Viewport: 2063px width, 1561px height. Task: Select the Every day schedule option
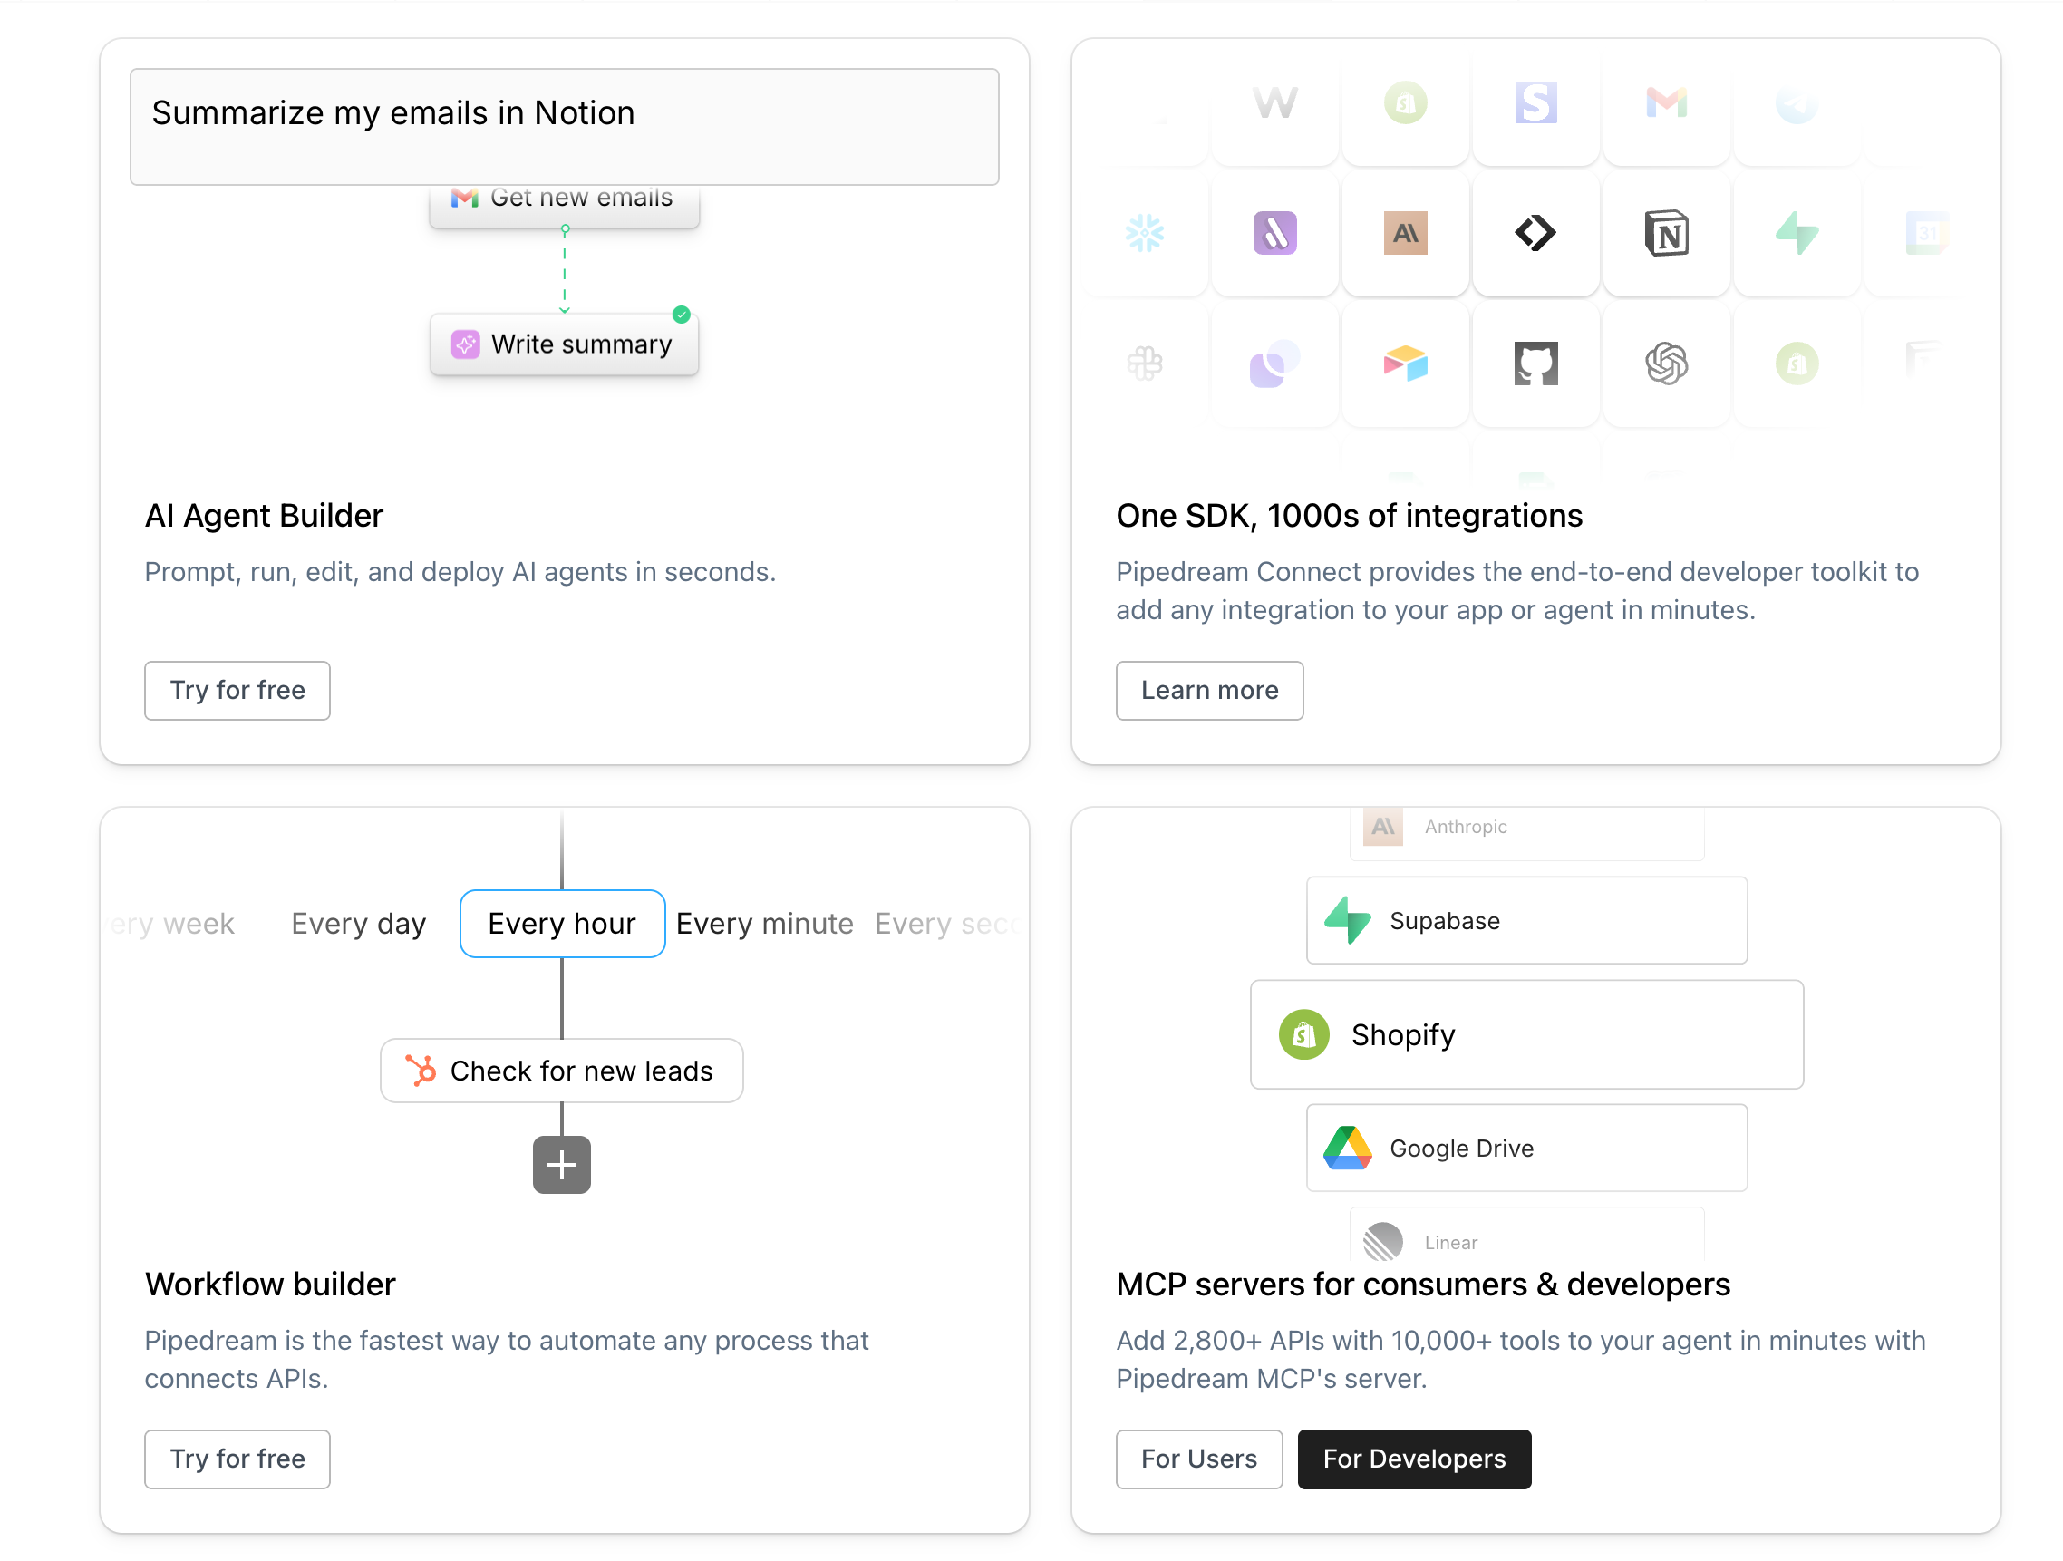358,923
